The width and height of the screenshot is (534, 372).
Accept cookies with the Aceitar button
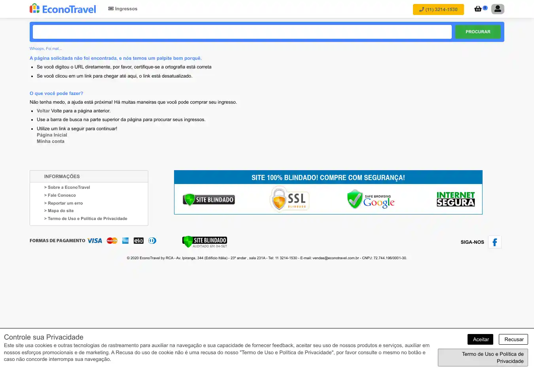click(x=481, y=339)
